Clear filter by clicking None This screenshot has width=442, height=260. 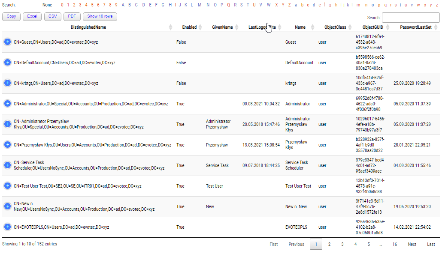point(47,5)
